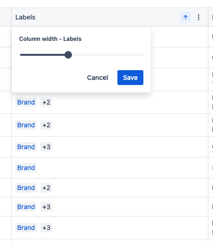
Task: Expand the second-to-last +3 labels badge
Action: point(46,207)
